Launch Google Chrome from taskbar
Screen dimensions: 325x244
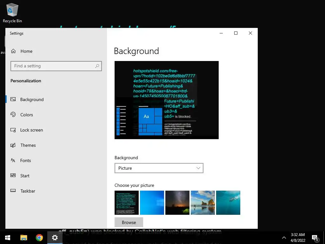point(39,238)
